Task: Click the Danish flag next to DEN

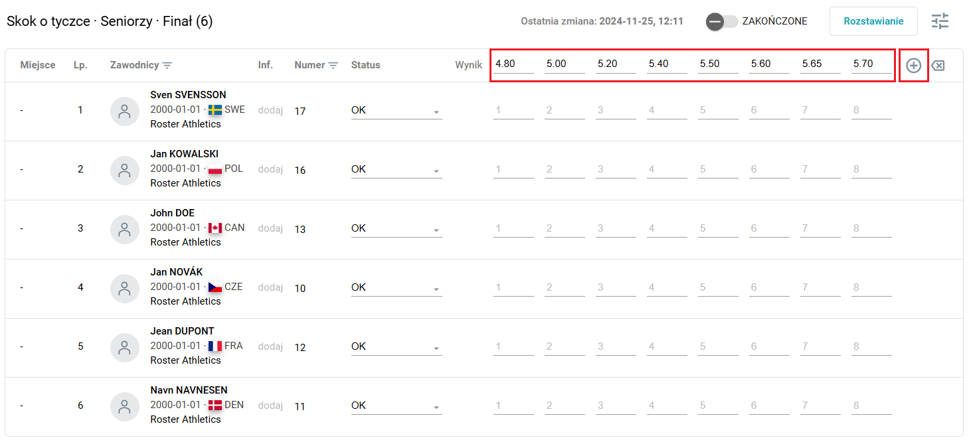Action: pos(215,405)
